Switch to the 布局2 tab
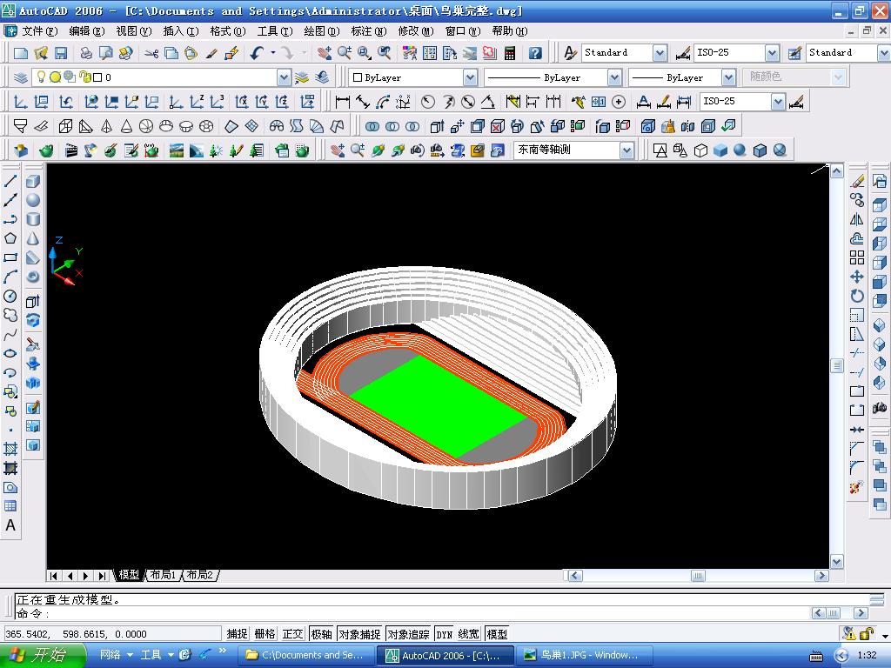The image size is (891, 668). click(199, 575)
